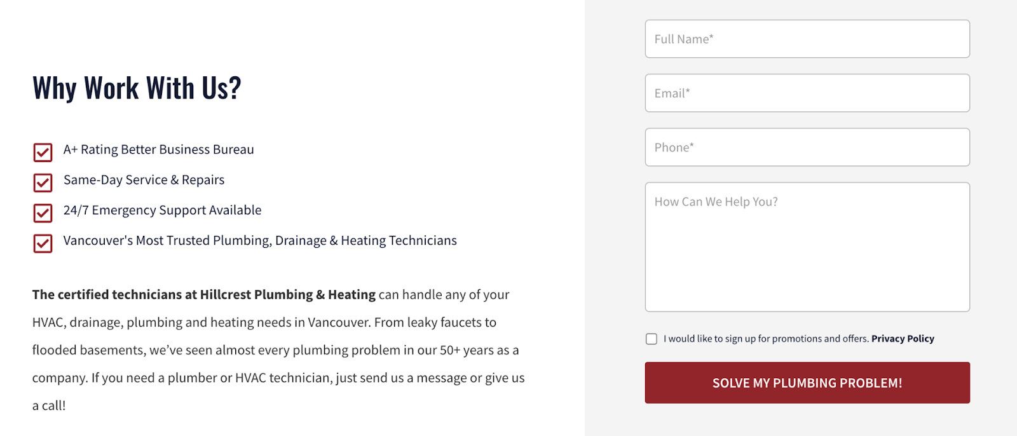1017x436 pixels.
Task: Tick the promotions and offers checkbox
Action: tap(652, 339)
